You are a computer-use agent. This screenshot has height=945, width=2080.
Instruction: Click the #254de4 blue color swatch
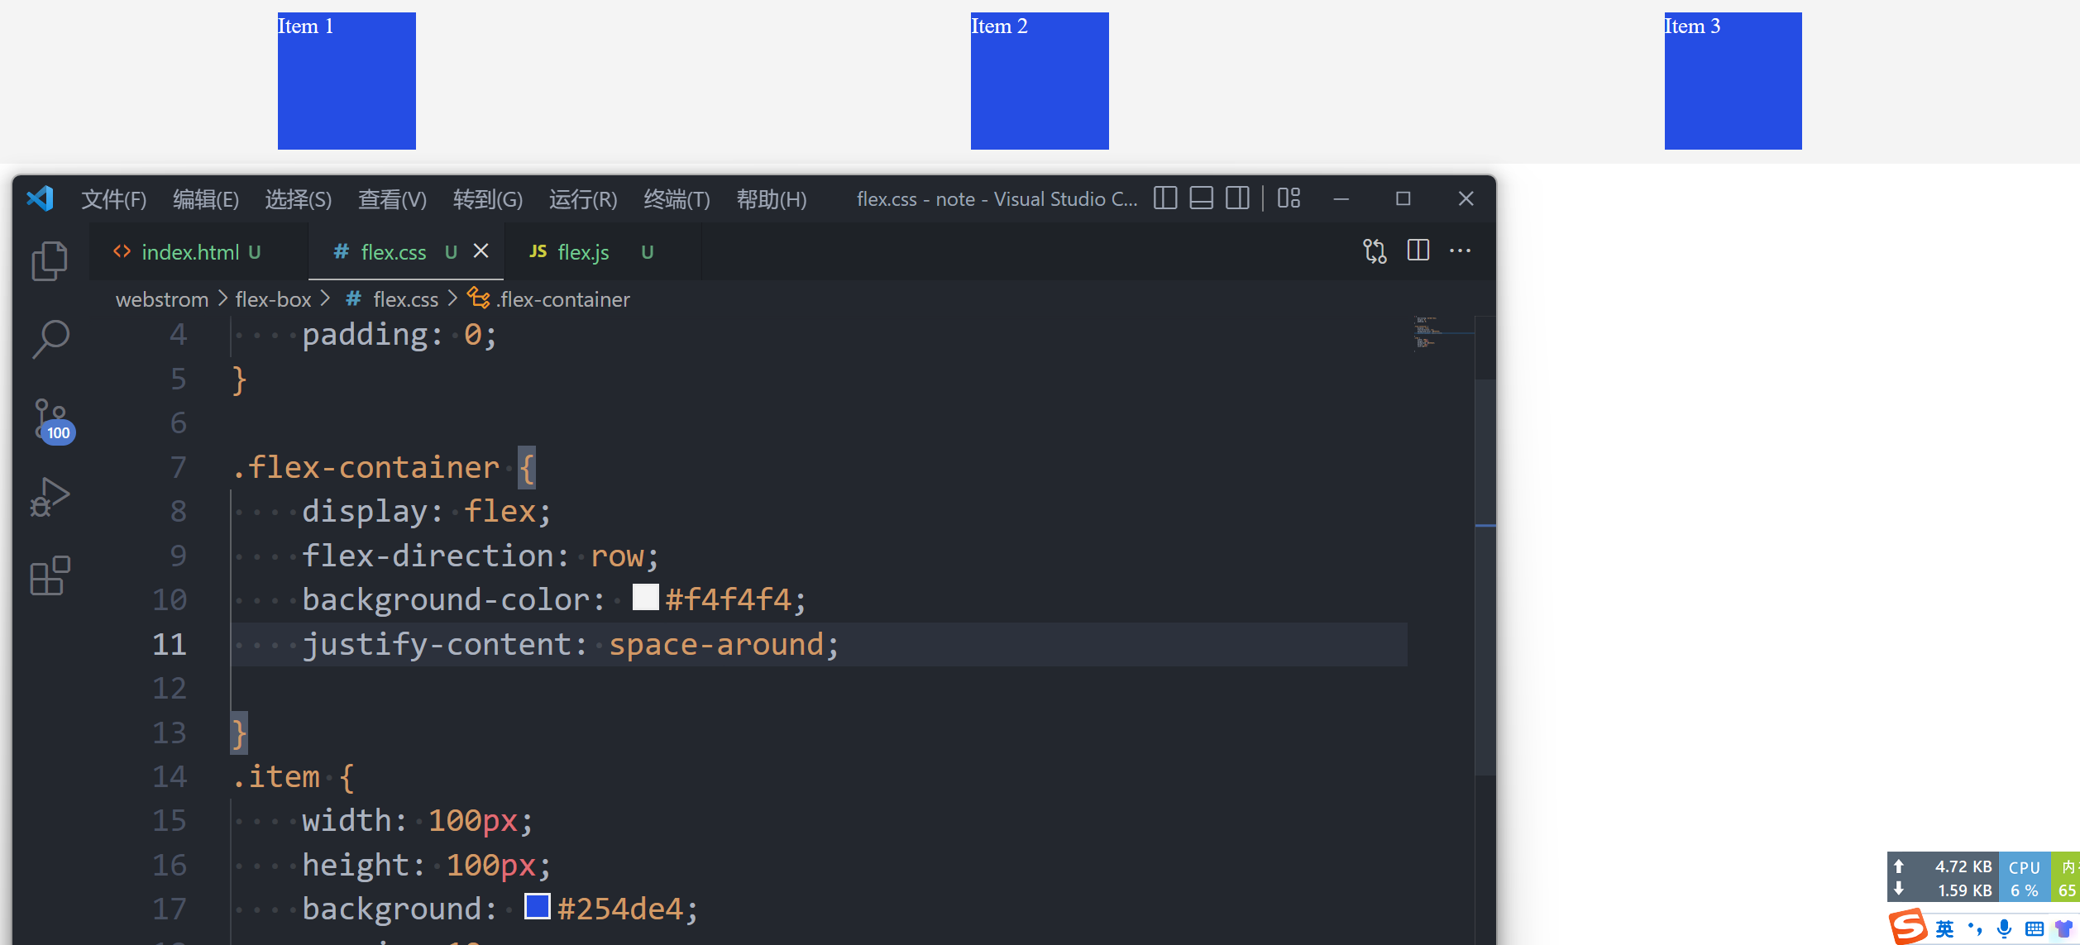[538, 907]
